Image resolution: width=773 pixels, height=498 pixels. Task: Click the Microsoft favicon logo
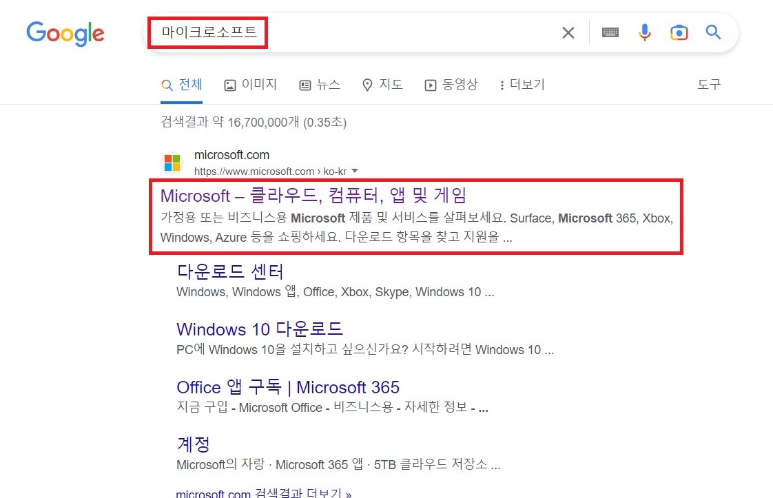172,163
